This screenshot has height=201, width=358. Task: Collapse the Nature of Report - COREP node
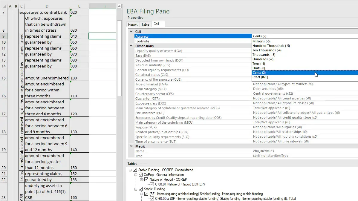(x=142, y=179)
